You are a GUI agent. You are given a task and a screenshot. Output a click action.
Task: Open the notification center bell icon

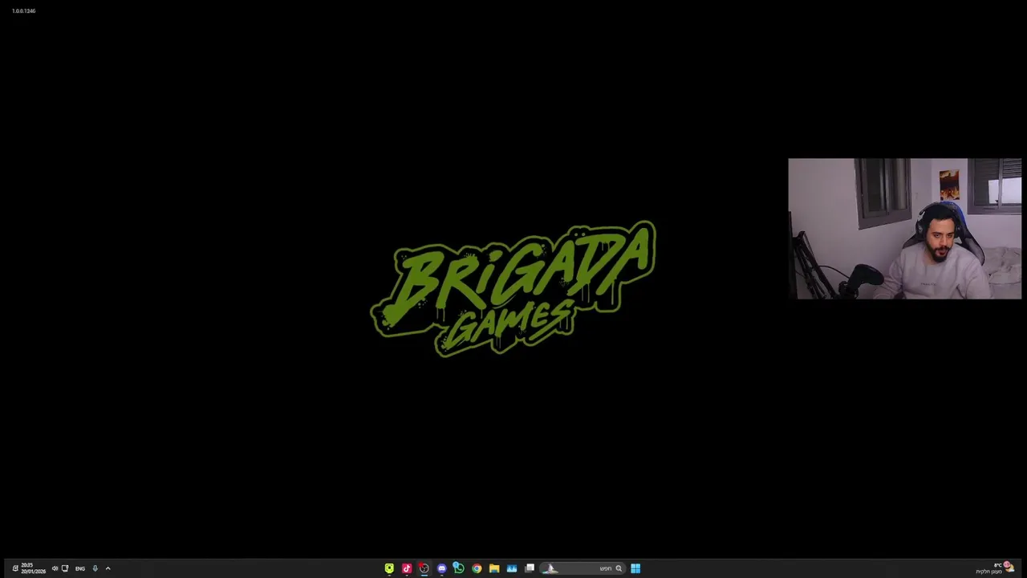point(15,568)
